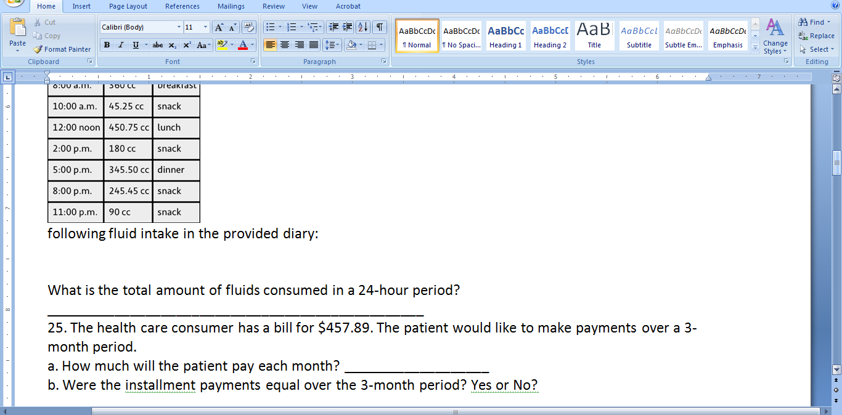
Task: Click the Numbering list icon
Action: coord(292,27)
